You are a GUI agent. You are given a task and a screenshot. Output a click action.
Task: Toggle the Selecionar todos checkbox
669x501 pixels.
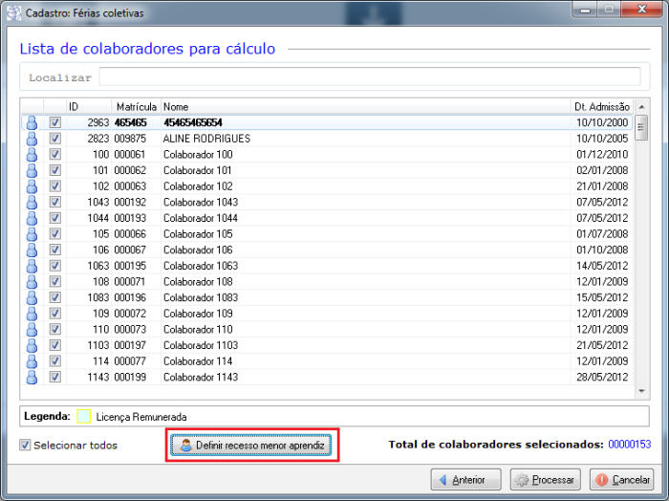click(x=26, y=446)
